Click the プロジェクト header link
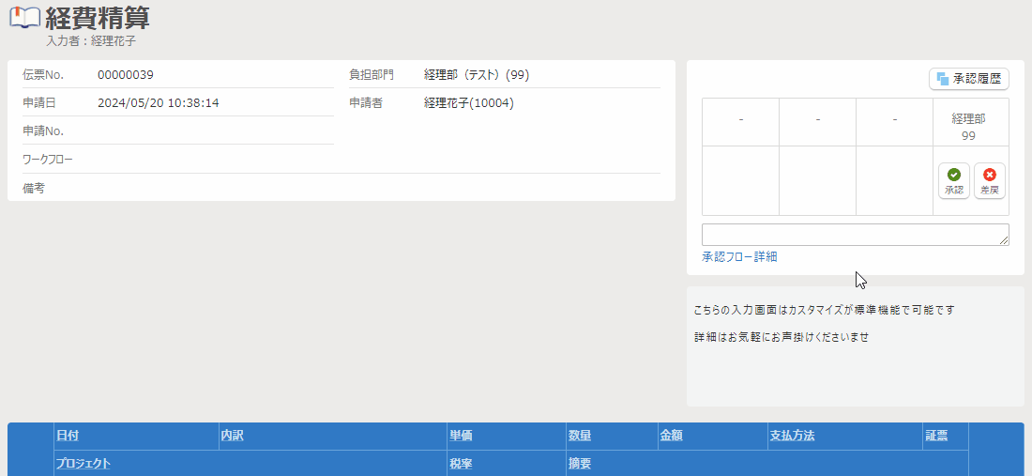The image size is (1032, 476). pos(83,463)
